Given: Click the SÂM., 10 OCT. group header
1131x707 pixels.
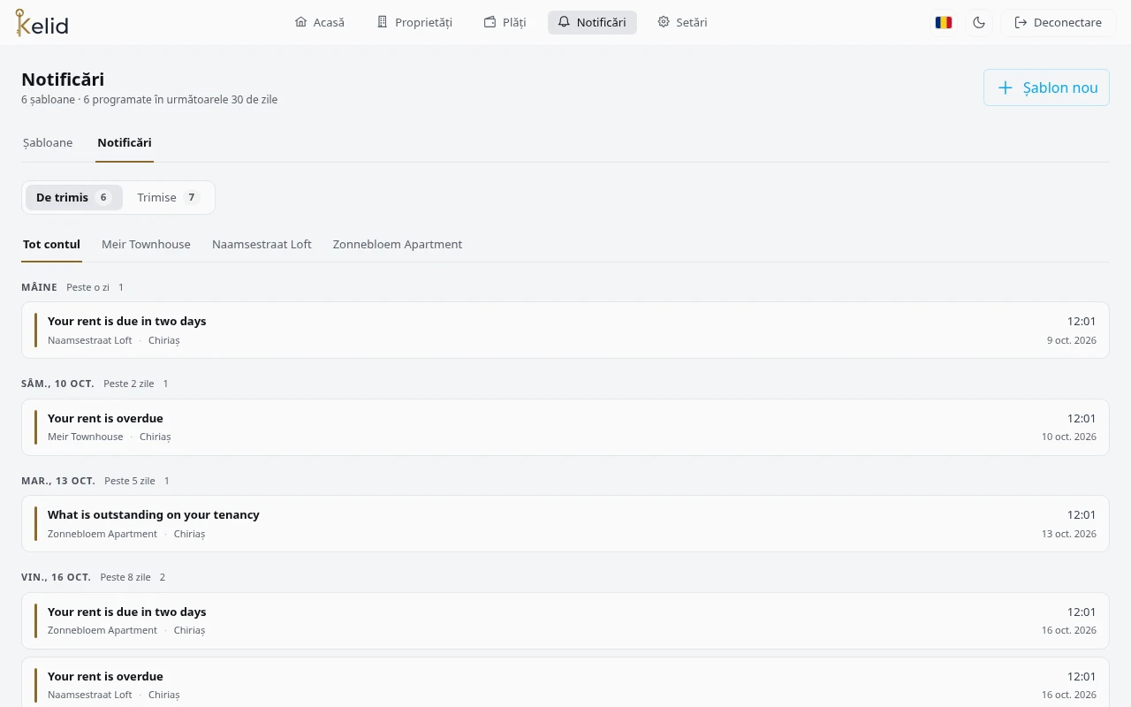Looking at the screenshot, I should click(x=57, y=384).
